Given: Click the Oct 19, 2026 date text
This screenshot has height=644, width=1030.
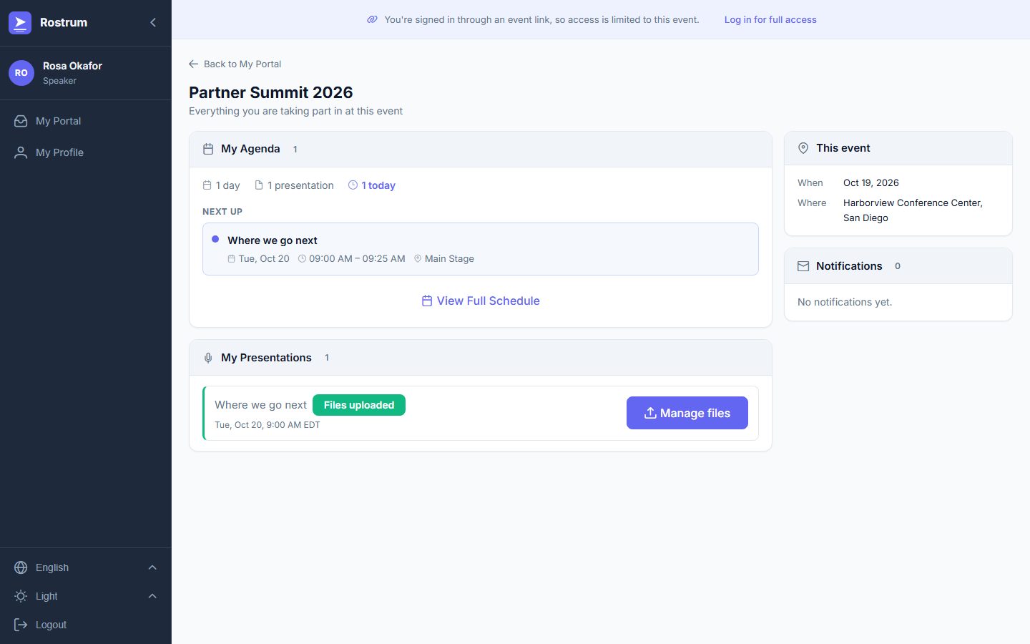Looking at the screenshot, I should click(871, 182).
